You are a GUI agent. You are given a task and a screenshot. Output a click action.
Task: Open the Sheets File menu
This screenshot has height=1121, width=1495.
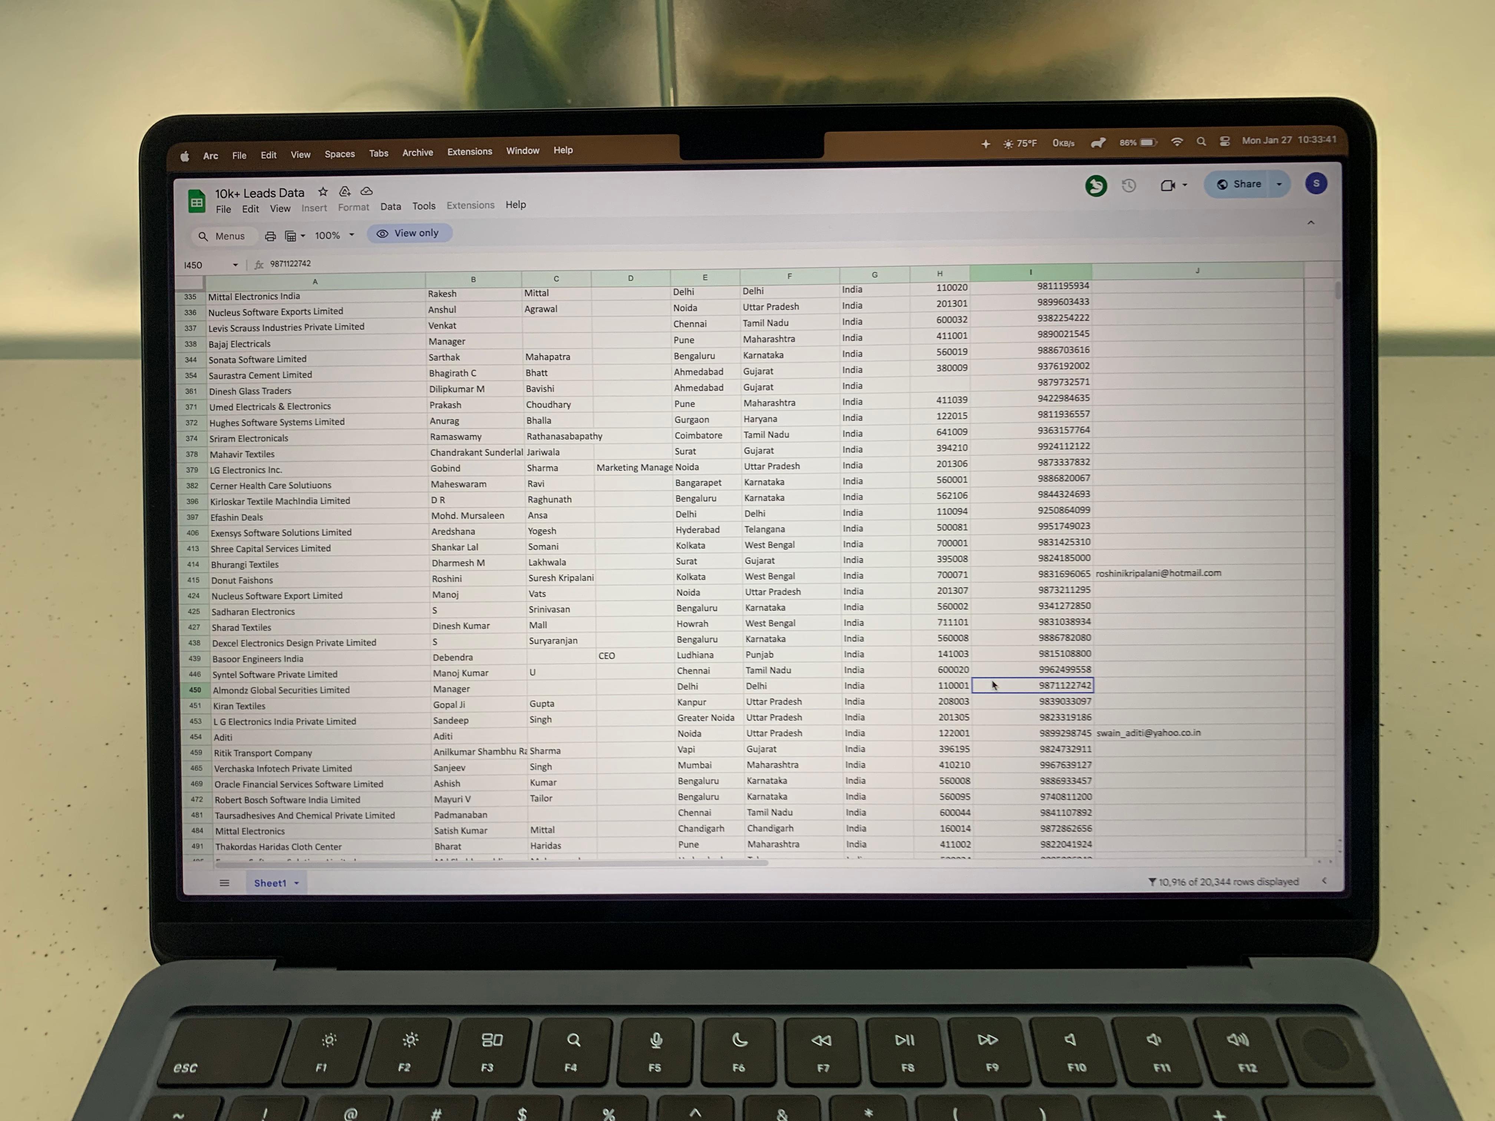[x=223, y=209]
